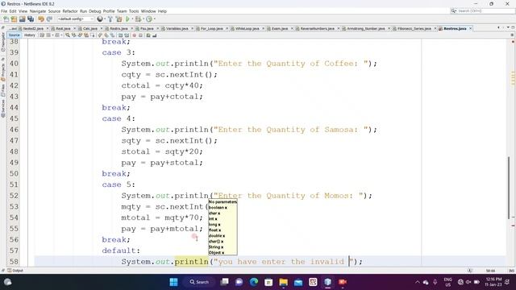Click 'default:' on line 57
Viewport: 516px width, 290px height.
click(121, 251)
